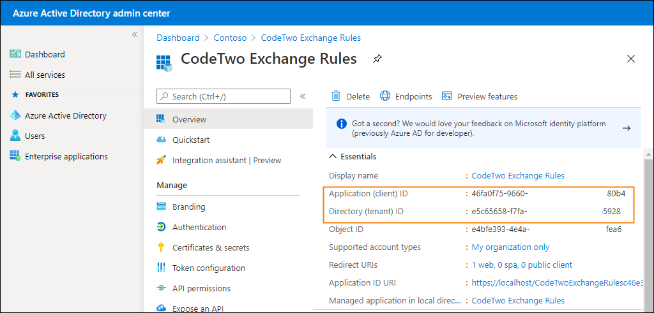The width and height of the screenshot is (654, 313).
Task: Click the Integration assistant rocket icon
Action: [161, 160]
